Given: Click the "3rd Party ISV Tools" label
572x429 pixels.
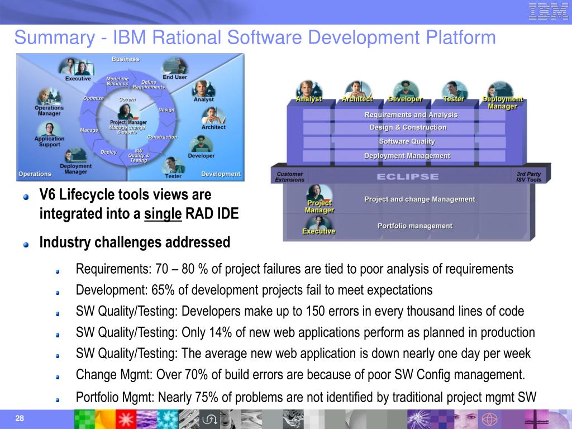Looking at the screenshot, I should 528,177.
